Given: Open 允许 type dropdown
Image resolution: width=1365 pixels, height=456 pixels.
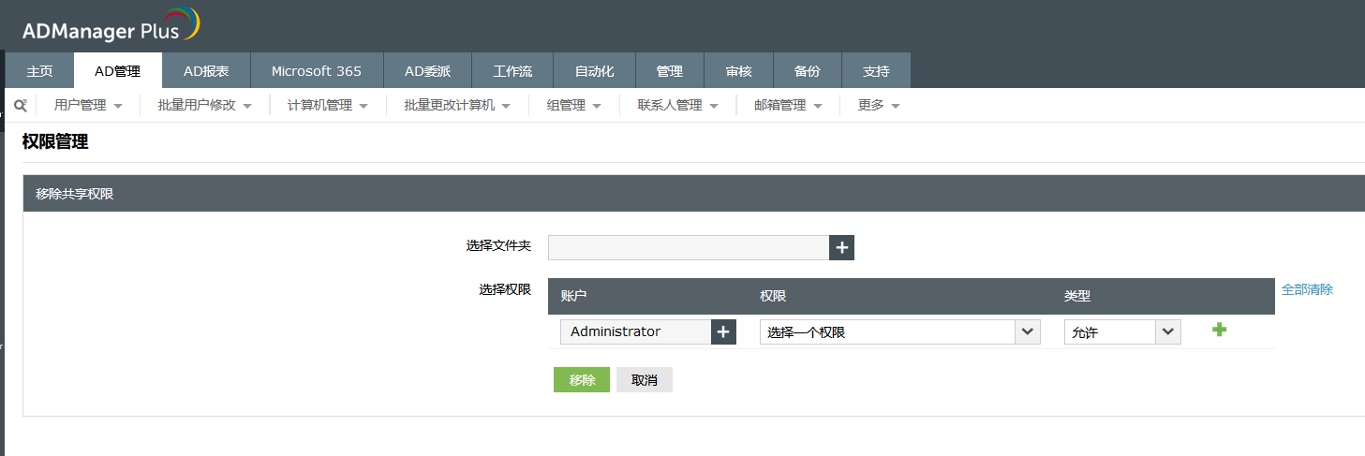Looking at the screenshot, I should 1122,331.
